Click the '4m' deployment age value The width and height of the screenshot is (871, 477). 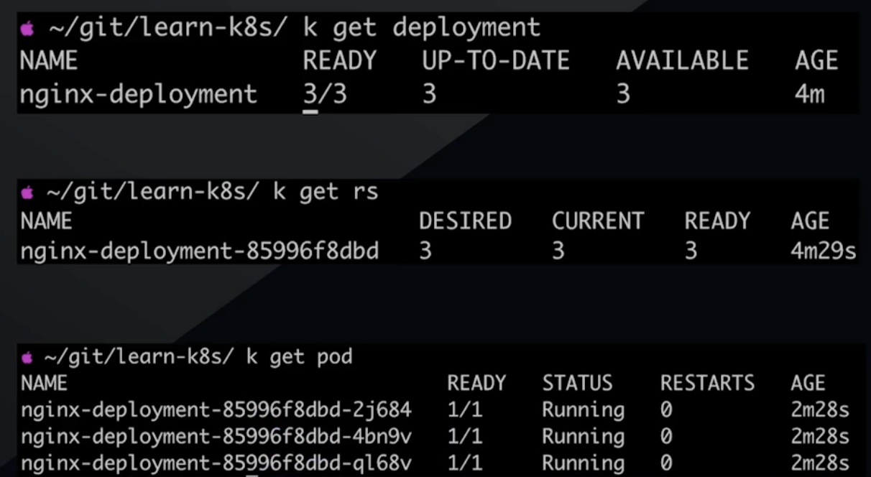click(x=810, y=94)
